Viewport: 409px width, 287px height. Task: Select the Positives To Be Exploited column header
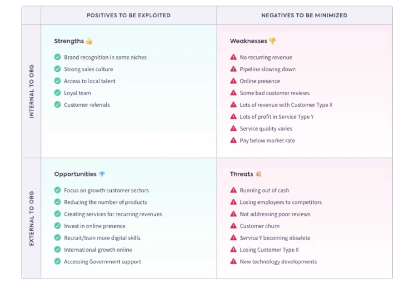tap(129, 15)
